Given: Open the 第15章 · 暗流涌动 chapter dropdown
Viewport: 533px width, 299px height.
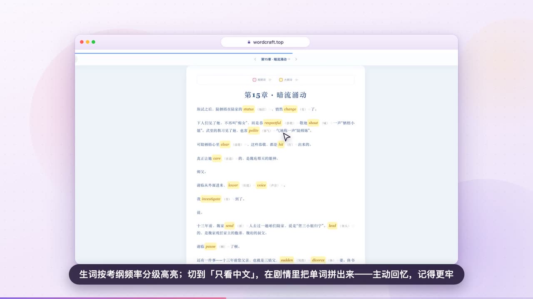Looking at the screenshot, I should (275, 59).
